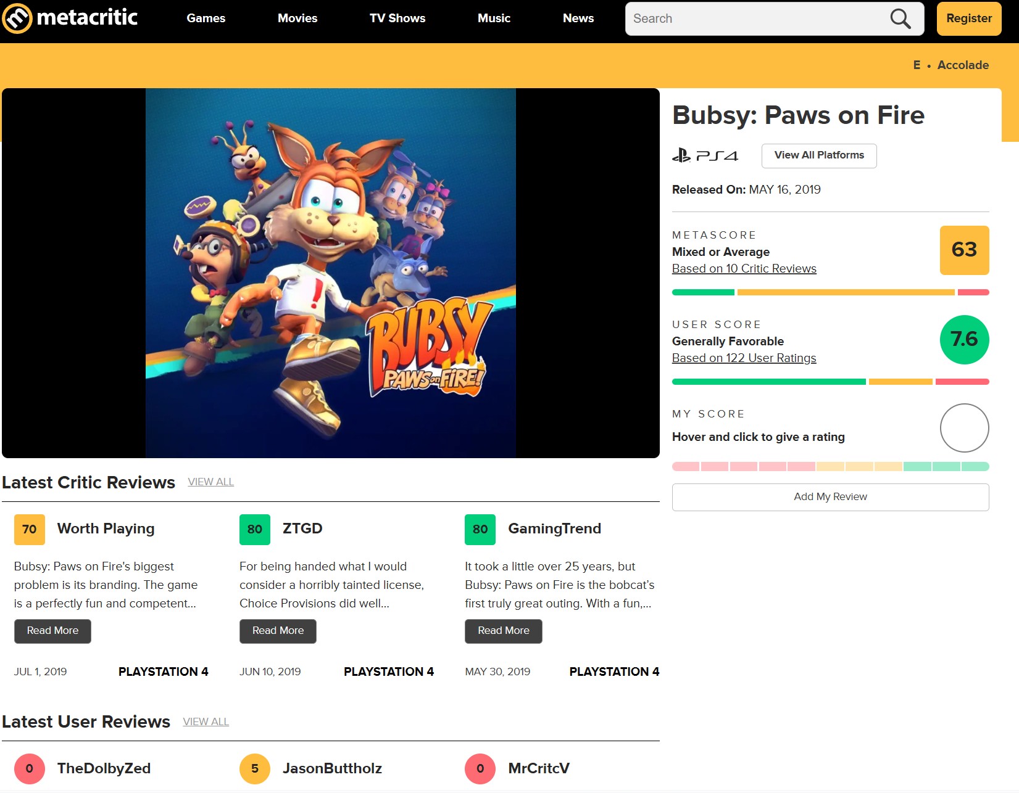Click the Register button
1019x793 pixels.
pos(969,18)
